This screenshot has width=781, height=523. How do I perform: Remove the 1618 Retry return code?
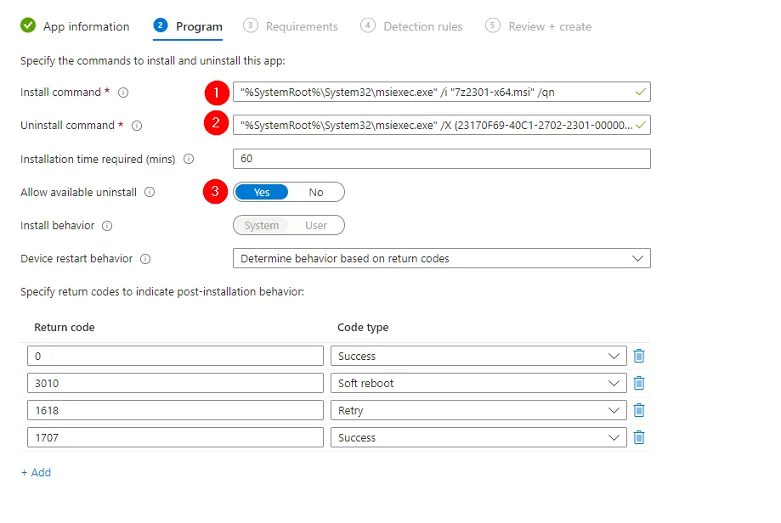tap(639, 411)
